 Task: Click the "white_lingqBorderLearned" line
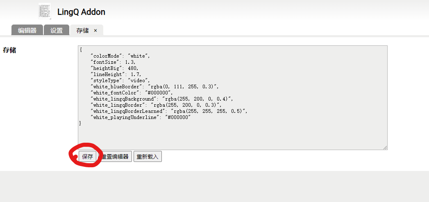pos(169,111)
